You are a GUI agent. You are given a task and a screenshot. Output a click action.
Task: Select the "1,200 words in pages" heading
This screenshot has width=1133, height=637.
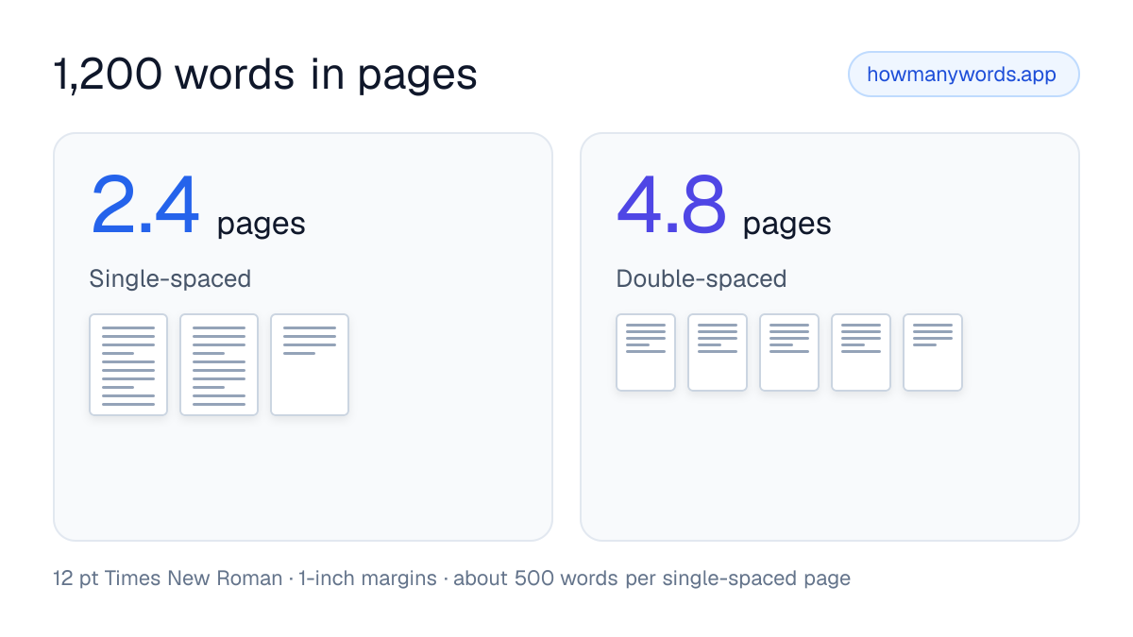pyautogui.click(x=265, y=75)
